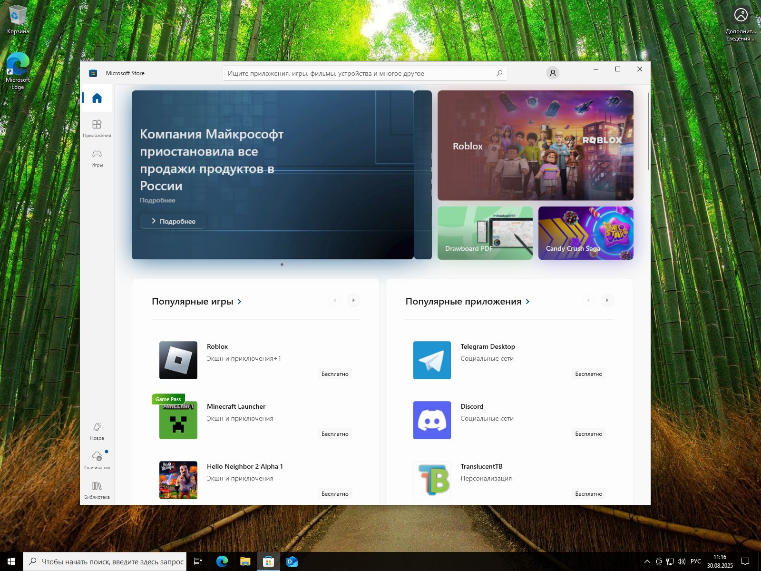Open the Популярные приложения heading link
Image resolution: width=761 pixels, height=571 pixels.
pos(463,302)
